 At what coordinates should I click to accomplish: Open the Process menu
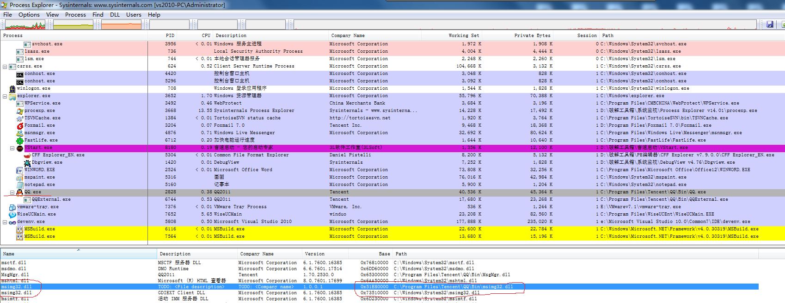[75, 14]
